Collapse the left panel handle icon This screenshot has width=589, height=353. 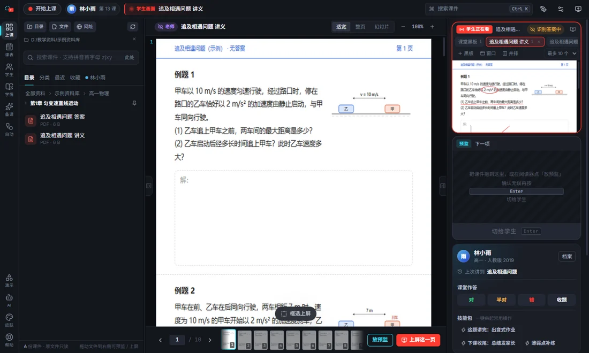[x=148, y=186]
